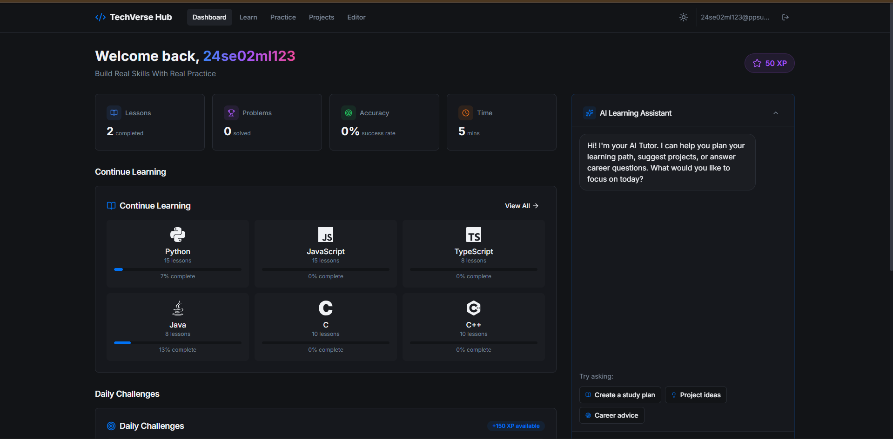The height and width of the screenshot is (439, 893).
Task: Click the Lessons book icon
Action: (114, 112)
